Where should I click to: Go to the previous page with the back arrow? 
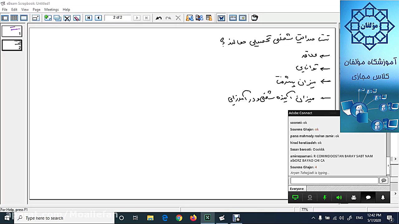click(x=98, y=18)
